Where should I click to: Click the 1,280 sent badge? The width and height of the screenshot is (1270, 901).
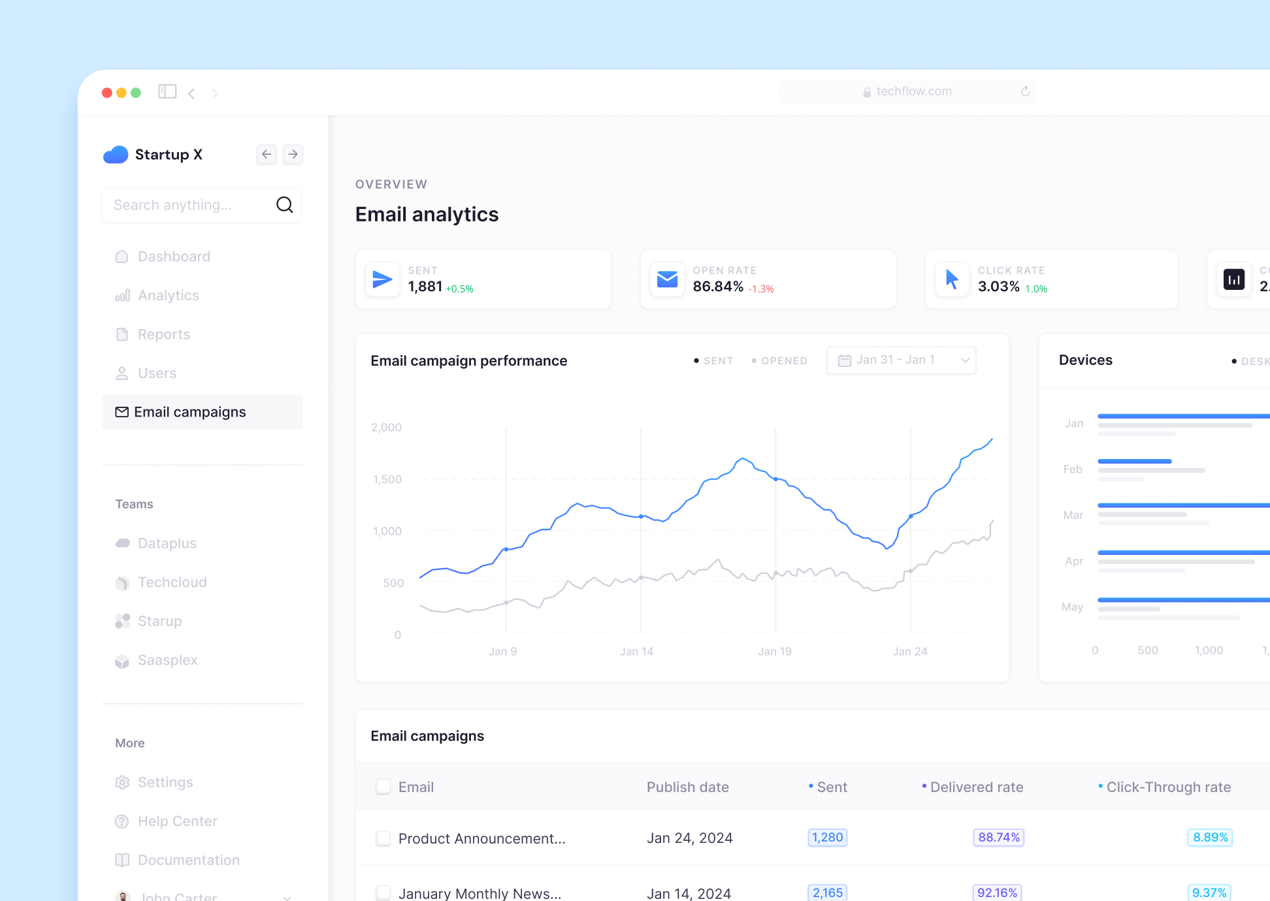click(828, 838)
